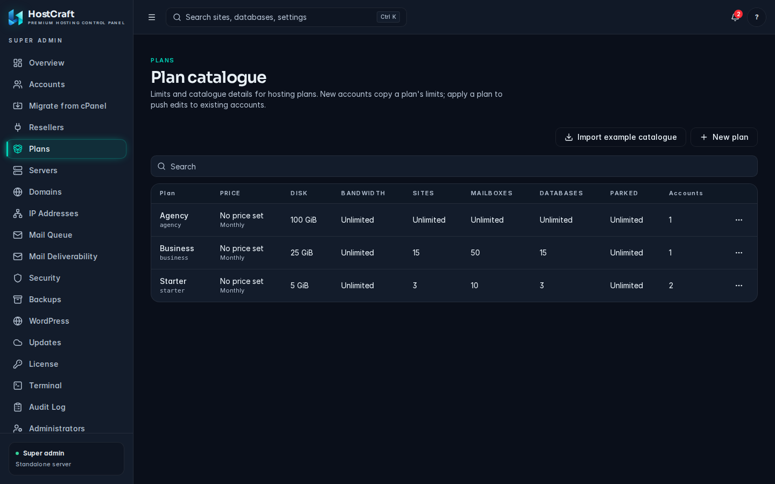Click the Backups archive icon
Screen dimensions: 775x484
[x=18, y=300]
